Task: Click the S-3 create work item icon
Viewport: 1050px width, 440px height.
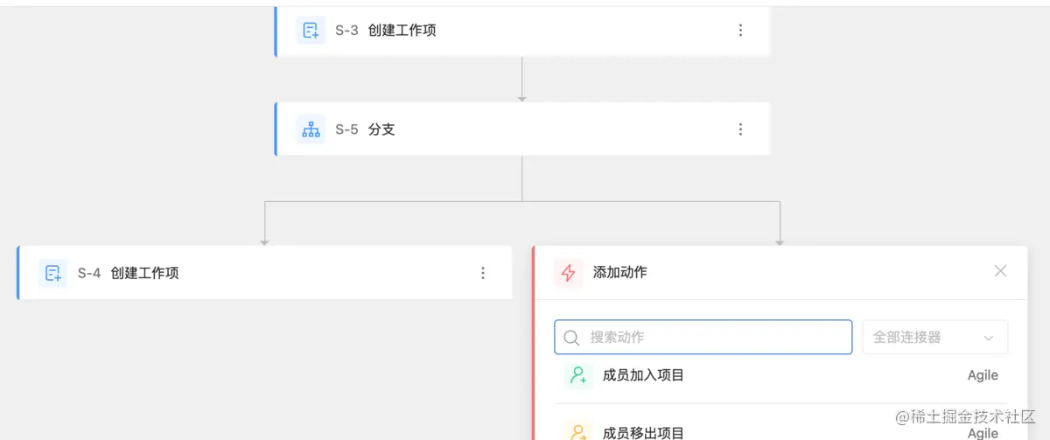Action: [311, 30]
